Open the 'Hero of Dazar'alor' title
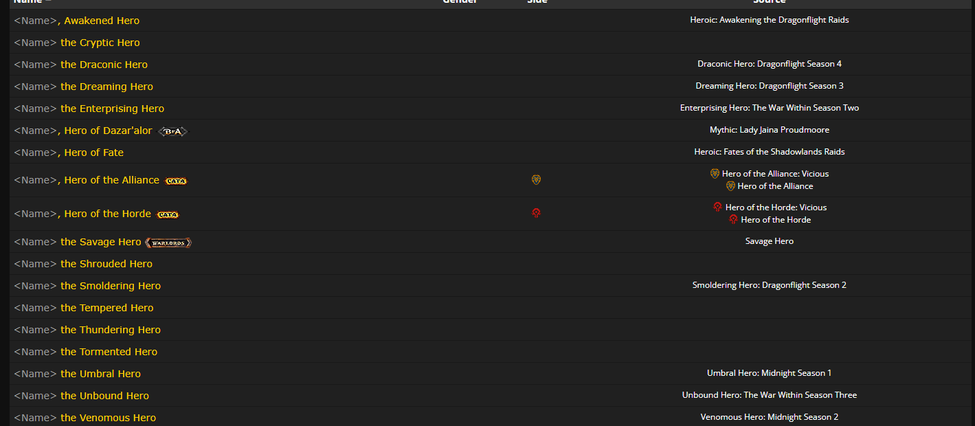Screen dimensions: 975x426 coord(109,131)
